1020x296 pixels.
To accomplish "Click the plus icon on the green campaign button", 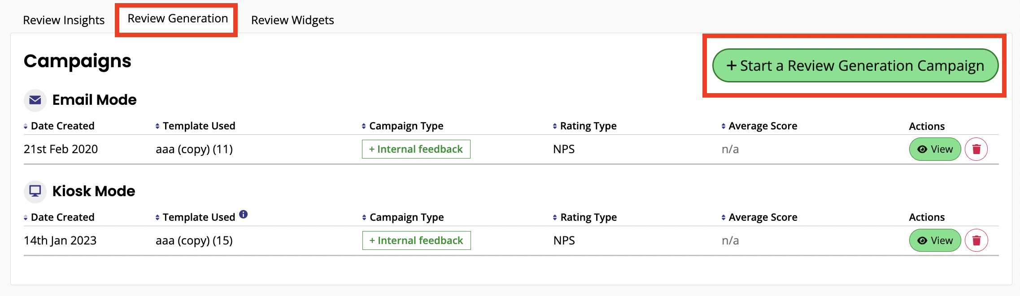I will pyautogui.click(x=732, y=65).
